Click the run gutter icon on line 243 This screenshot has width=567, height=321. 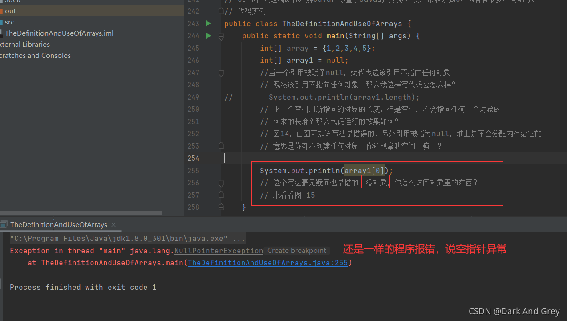point(208,24)
